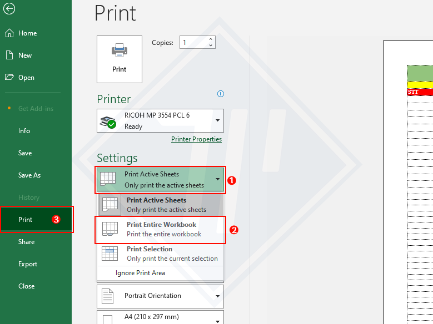
Task: Click the large Print button
Action: pos(120,59)
